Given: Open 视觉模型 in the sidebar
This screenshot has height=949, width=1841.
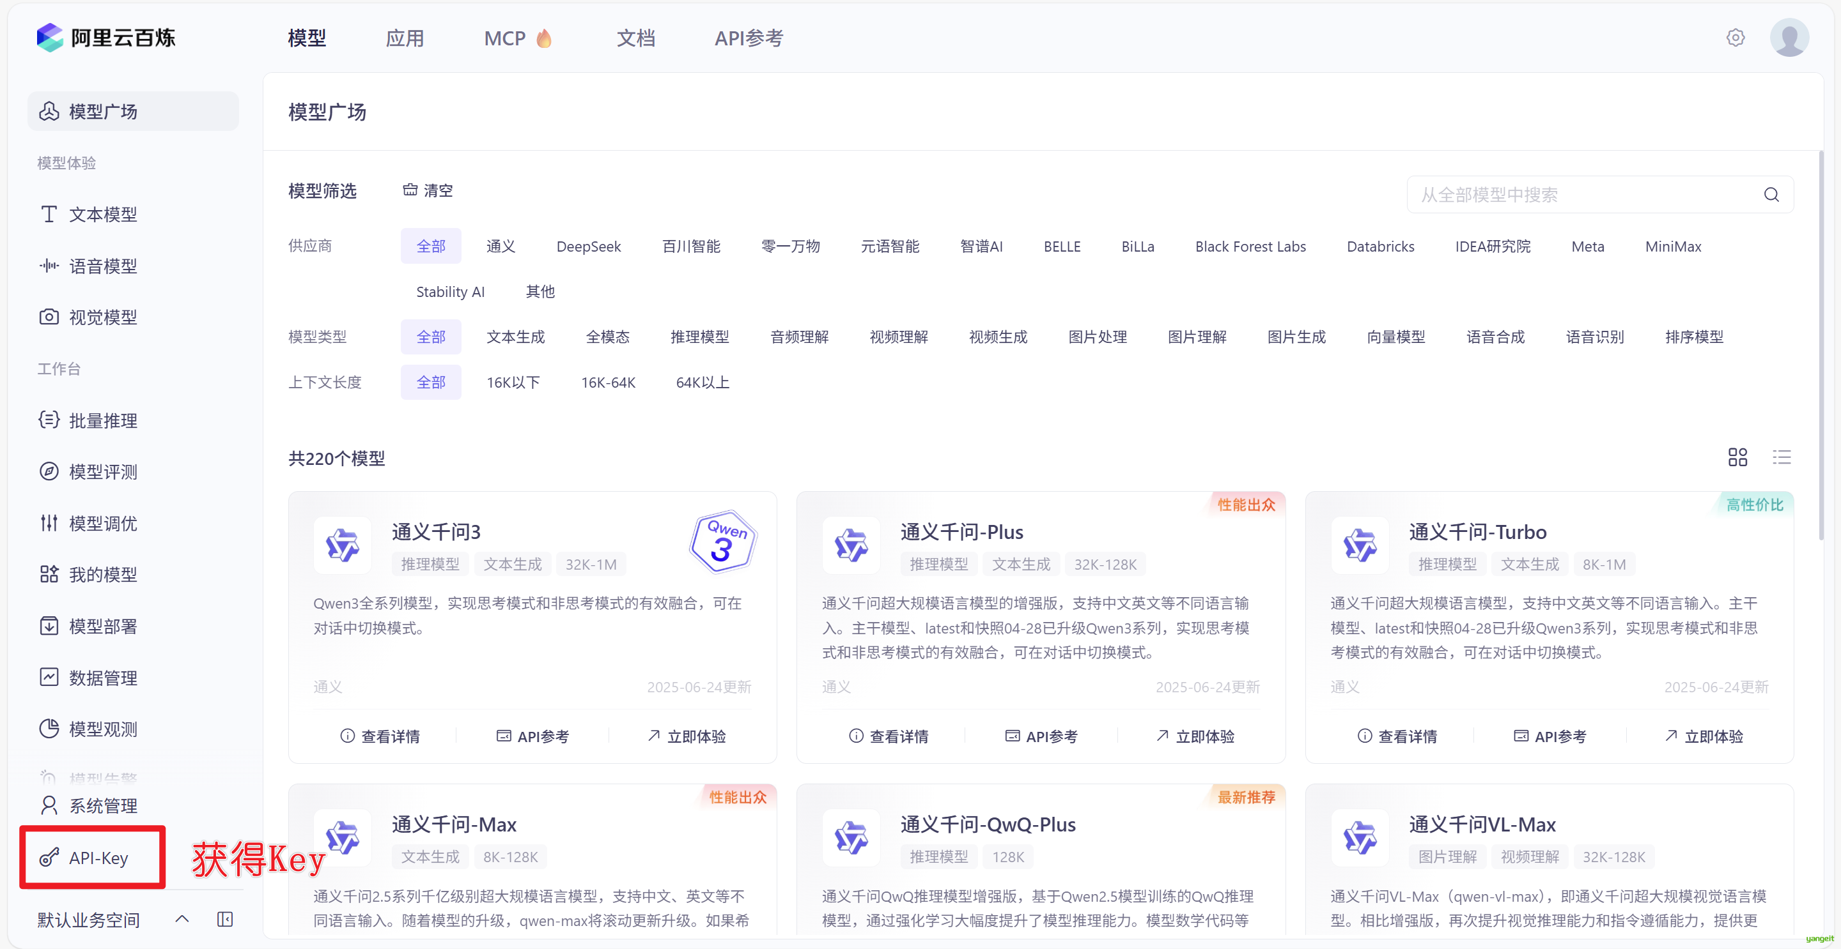Looking at the screenshot, I should pos(133,317).
